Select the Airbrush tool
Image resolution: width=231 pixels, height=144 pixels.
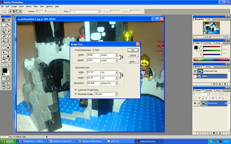(4, 37)
